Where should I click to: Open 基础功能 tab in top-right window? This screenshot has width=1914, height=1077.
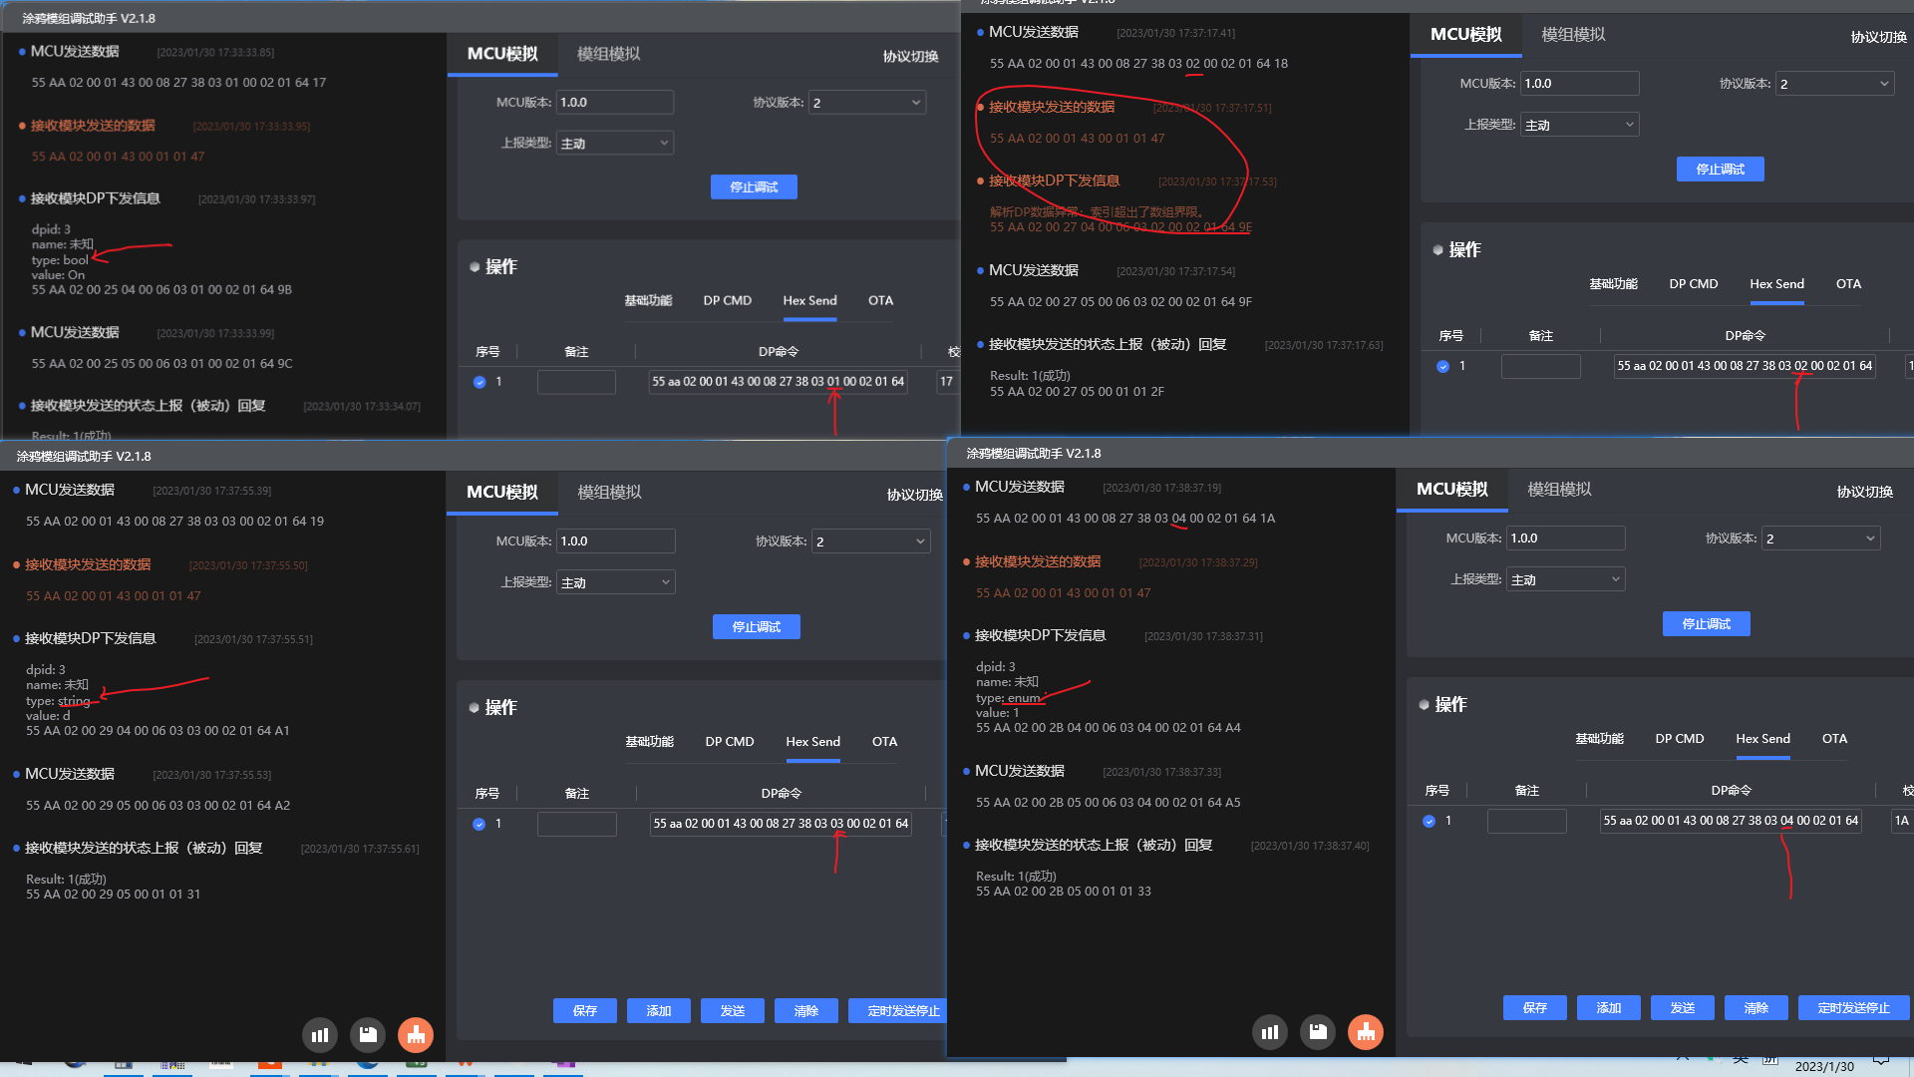tap(1613, 284)
